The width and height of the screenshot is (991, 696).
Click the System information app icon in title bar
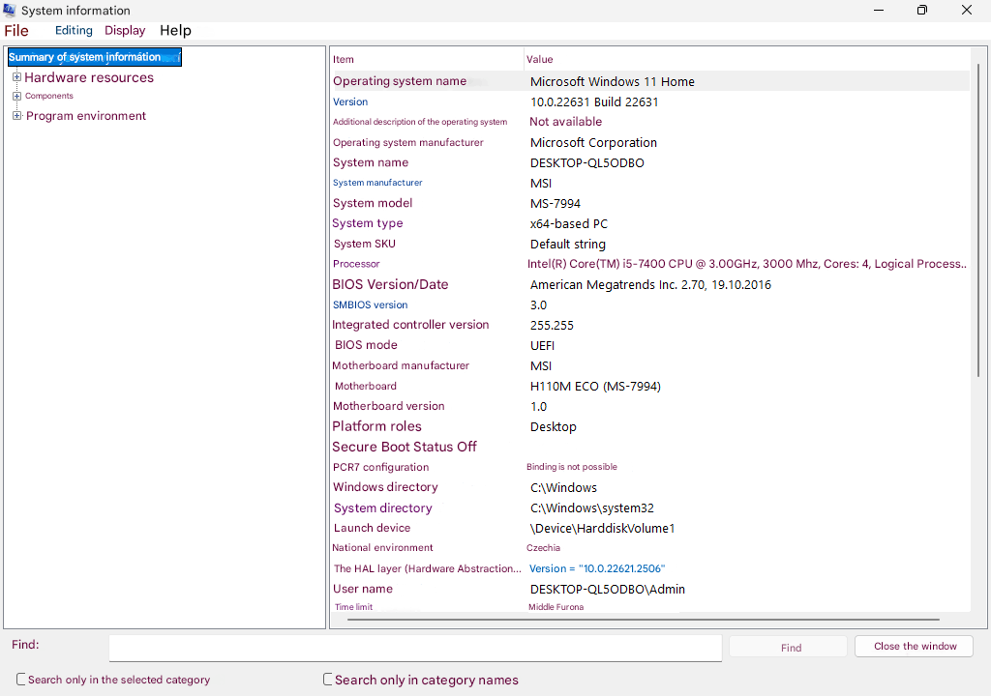coord(10,10)
